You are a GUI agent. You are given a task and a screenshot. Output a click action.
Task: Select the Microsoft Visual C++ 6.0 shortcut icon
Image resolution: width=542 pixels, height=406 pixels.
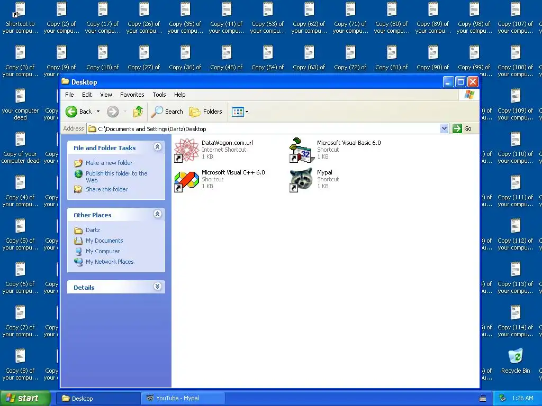(x=186, y=180)
